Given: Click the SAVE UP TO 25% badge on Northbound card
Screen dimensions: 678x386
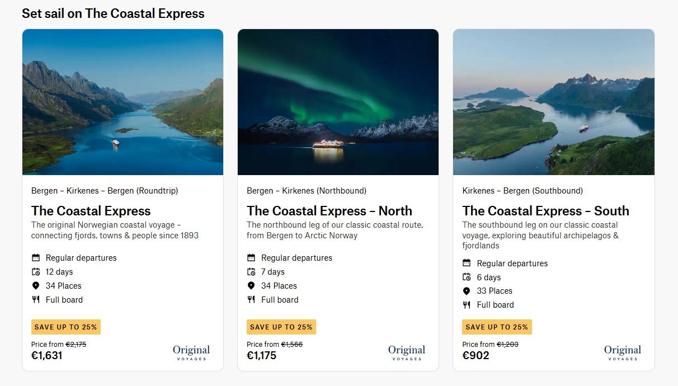Looking at the screenshot, I should pyautogui.click(x=281, y=327).
